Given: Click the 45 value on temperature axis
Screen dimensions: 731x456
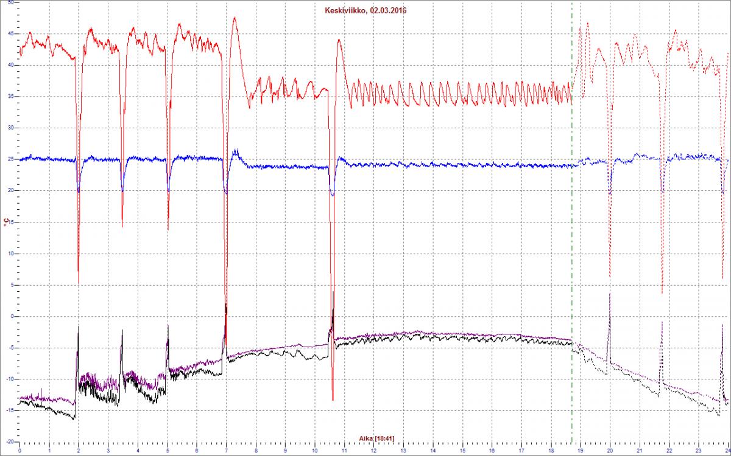Looking at the screenshot, I should (9, 33).
